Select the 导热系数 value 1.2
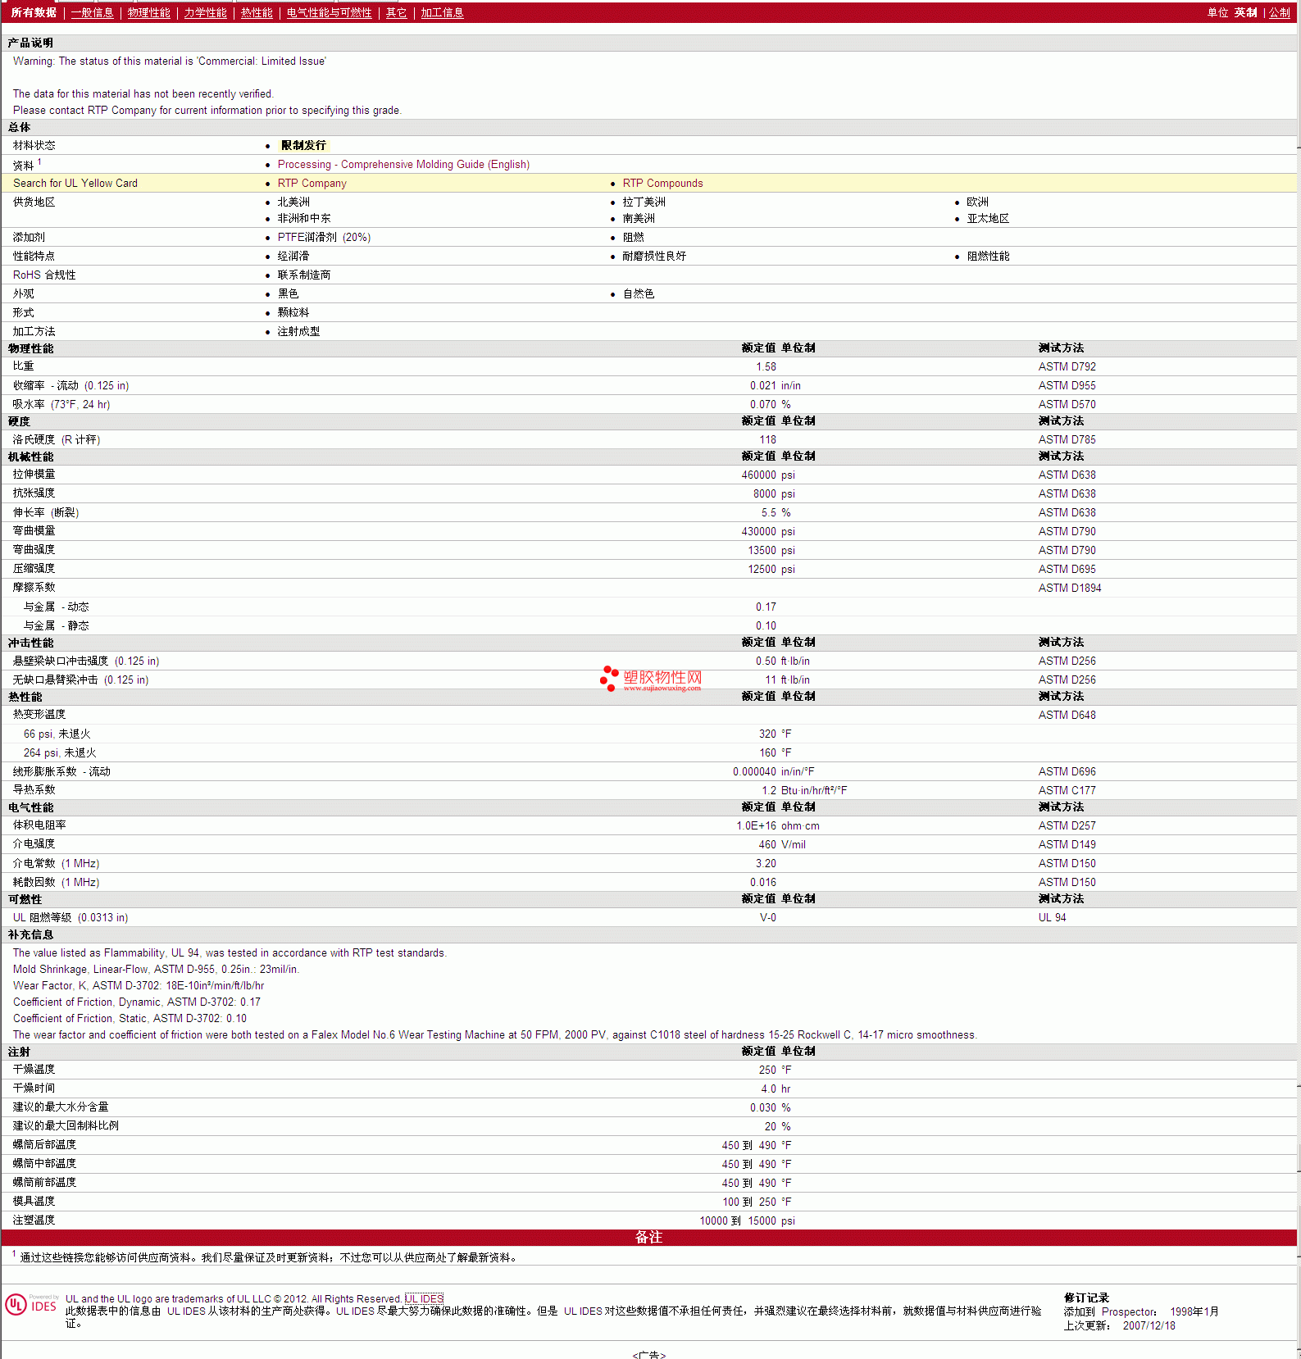This screenshot has height=1359, width=1301. click(x=769, y=790)
